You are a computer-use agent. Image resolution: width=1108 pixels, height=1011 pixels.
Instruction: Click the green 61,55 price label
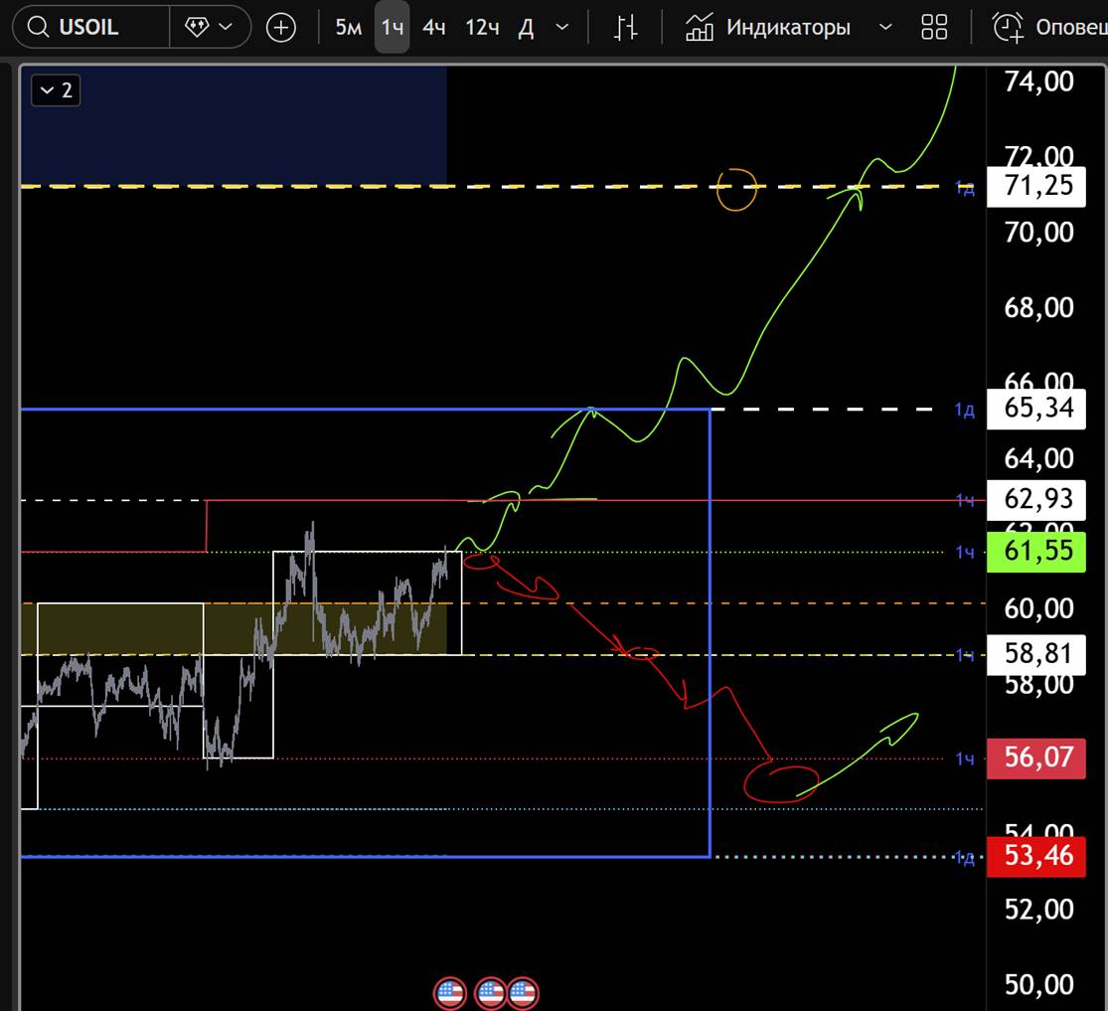[x=1037, y=551]
